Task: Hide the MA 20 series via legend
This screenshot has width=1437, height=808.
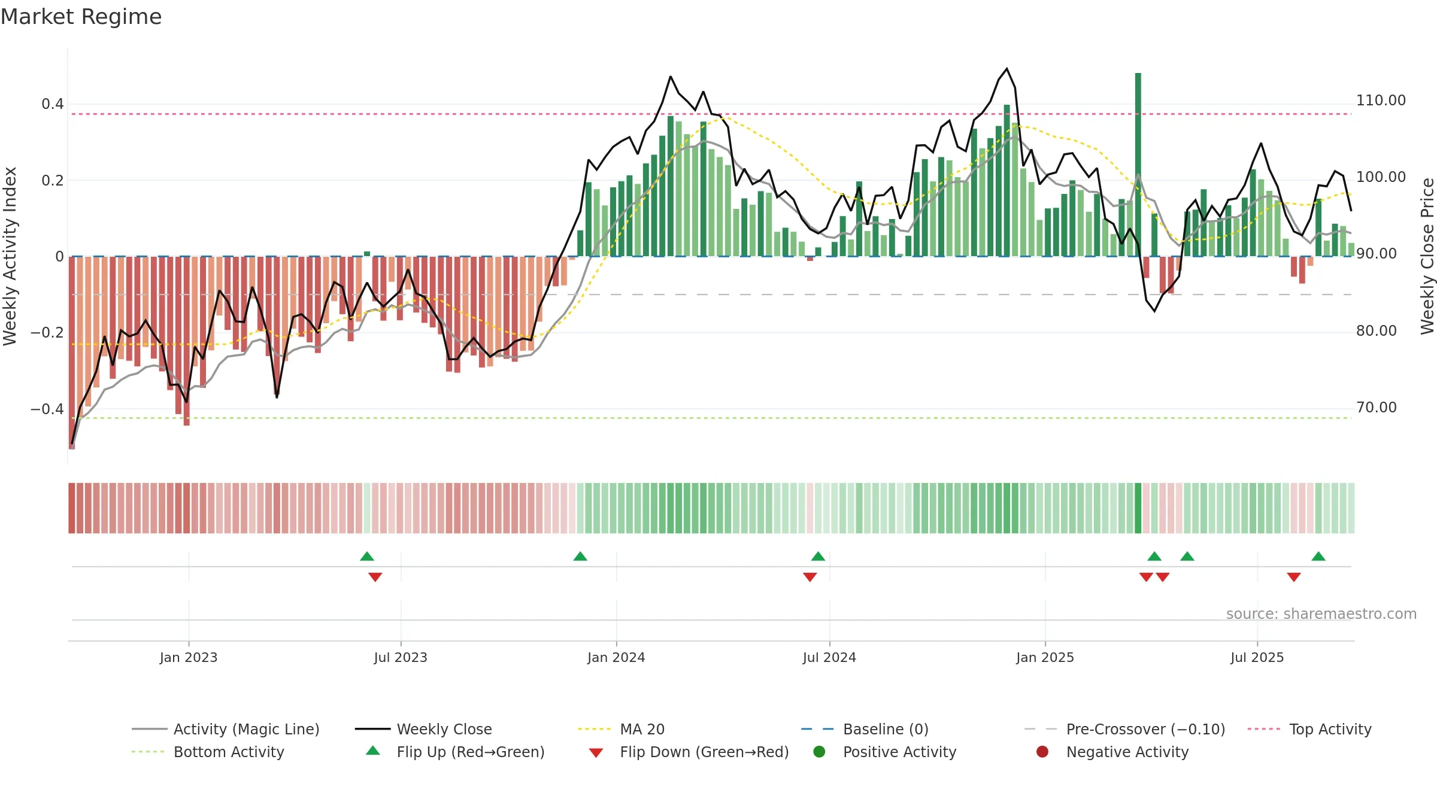Action: point(621,729)
